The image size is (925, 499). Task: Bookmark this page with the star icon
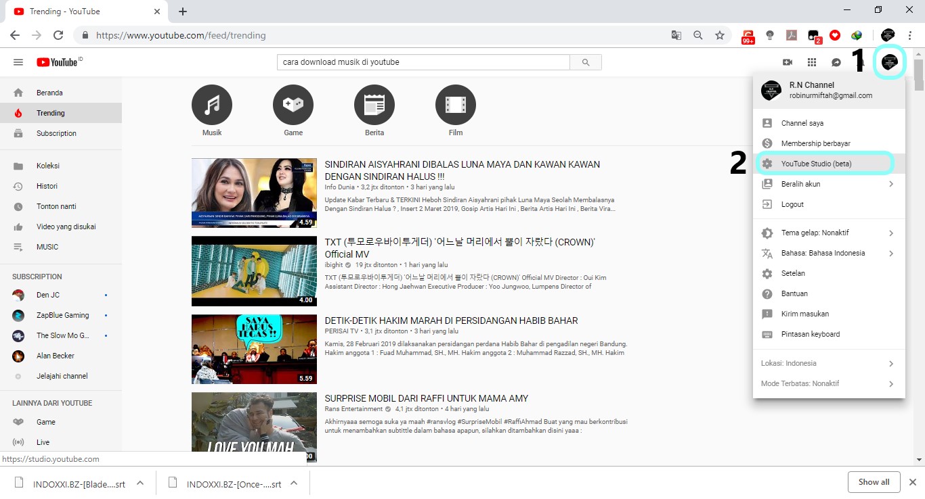click(x=720, y=35)
